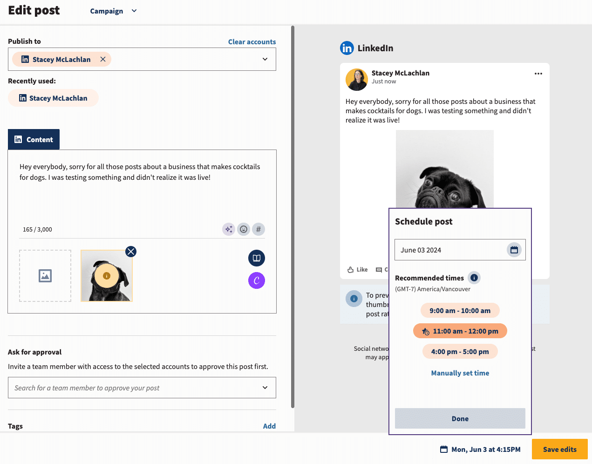Screen dimensions: 592x464
Task: Expand the Publish to accounts dropdown
Action: 265,59
